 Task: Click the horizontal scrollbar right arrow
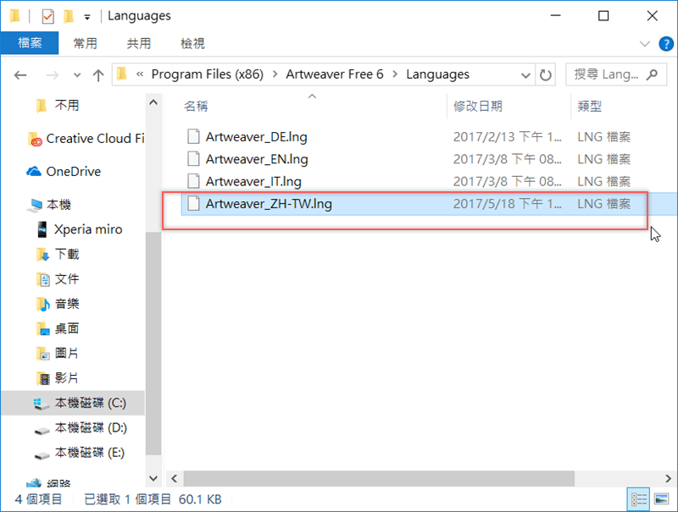point(668,478)
